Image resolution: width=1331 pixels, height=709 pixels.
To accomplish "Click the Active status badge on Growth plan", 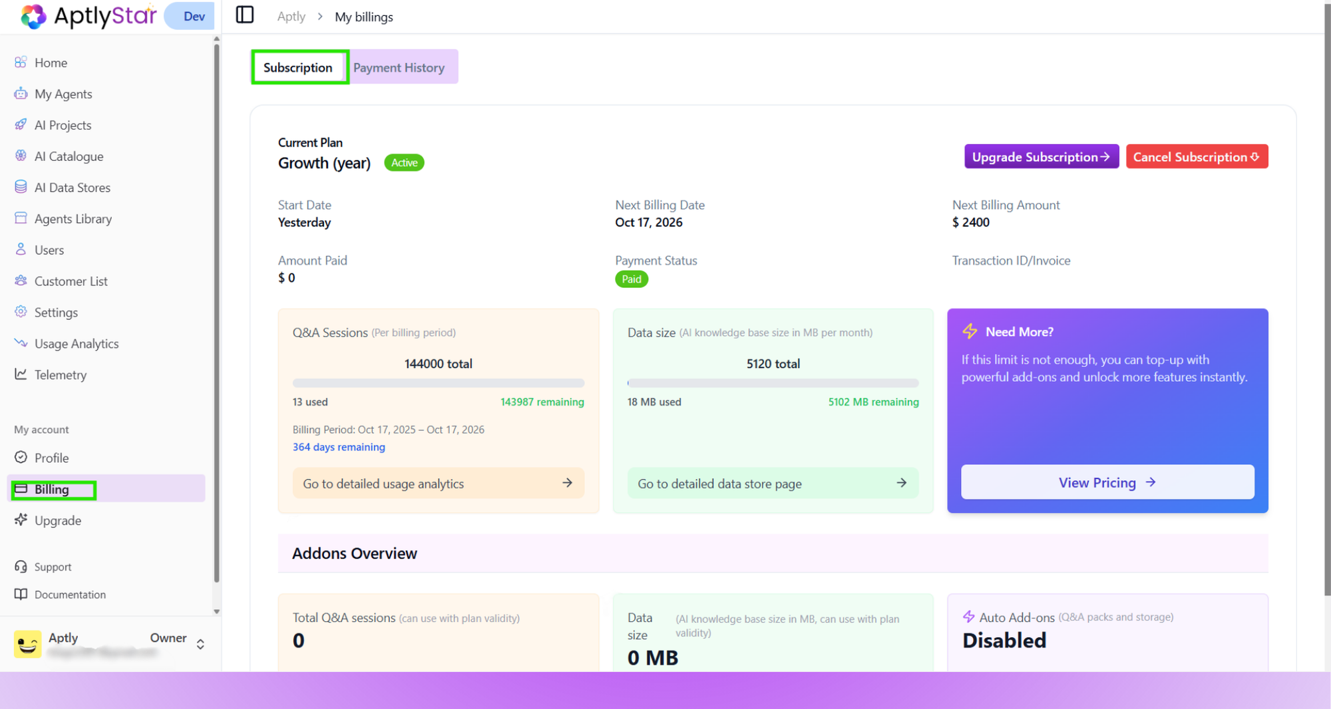I will (x=403, y=162).
